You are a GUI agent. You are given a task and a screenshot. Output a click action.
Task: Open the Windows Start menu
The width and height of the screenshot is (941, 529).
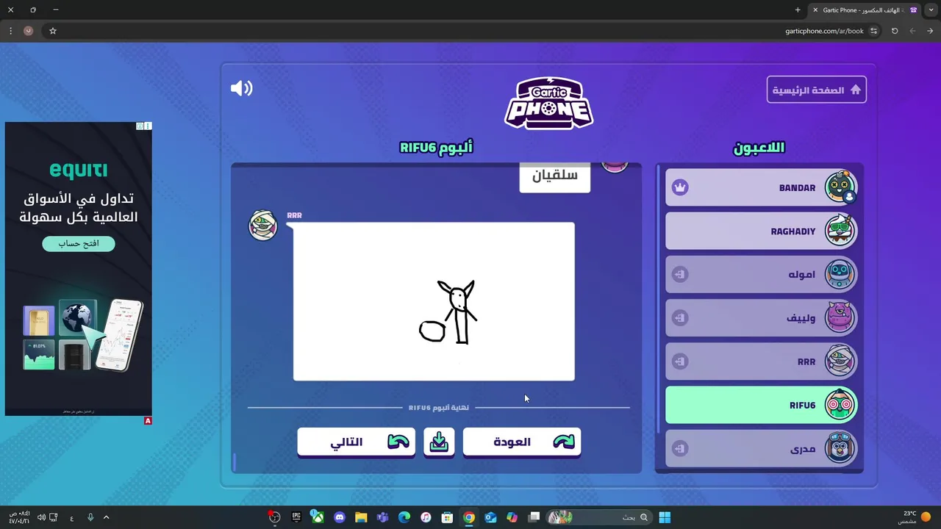665,517
